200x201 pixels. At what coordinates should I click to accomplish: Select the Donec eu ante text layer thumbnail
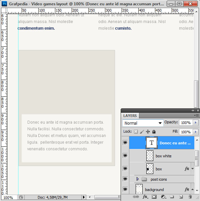pos(152,143)
